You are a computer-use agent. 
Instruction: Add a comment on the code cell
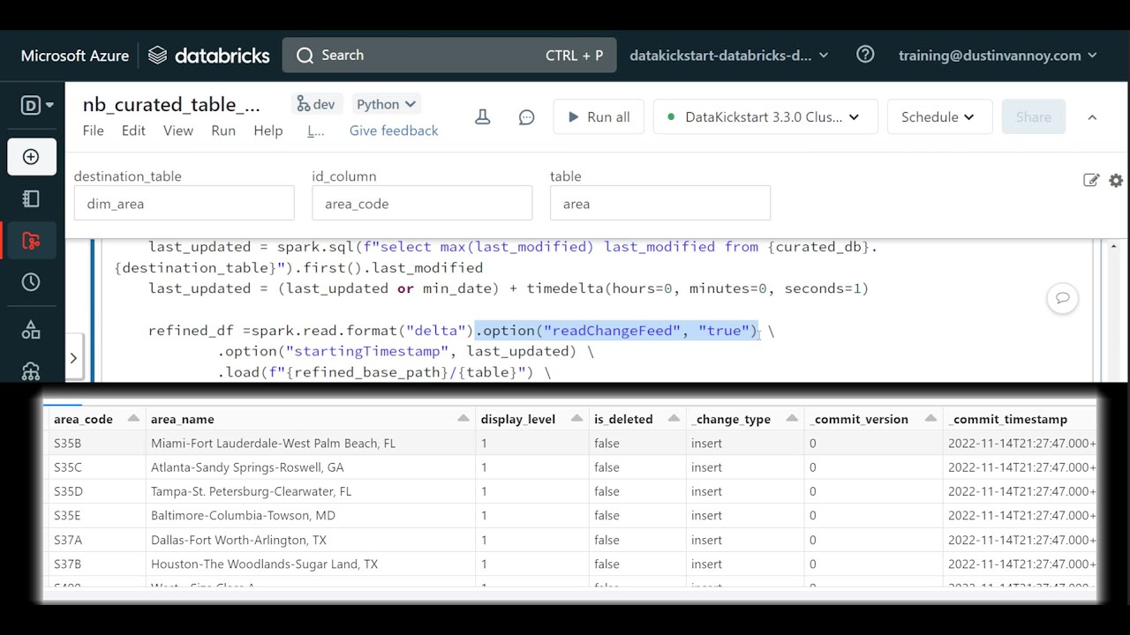(1062, 298)
